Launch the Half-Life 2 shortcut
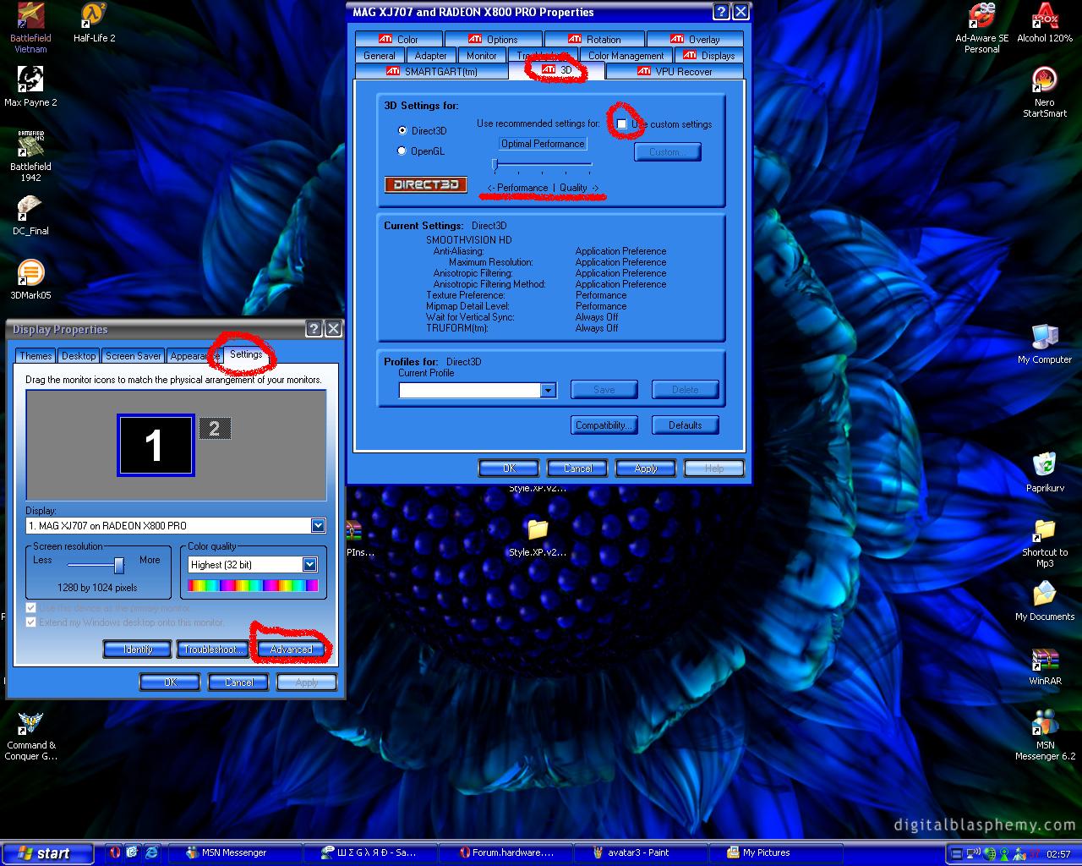 94,23
